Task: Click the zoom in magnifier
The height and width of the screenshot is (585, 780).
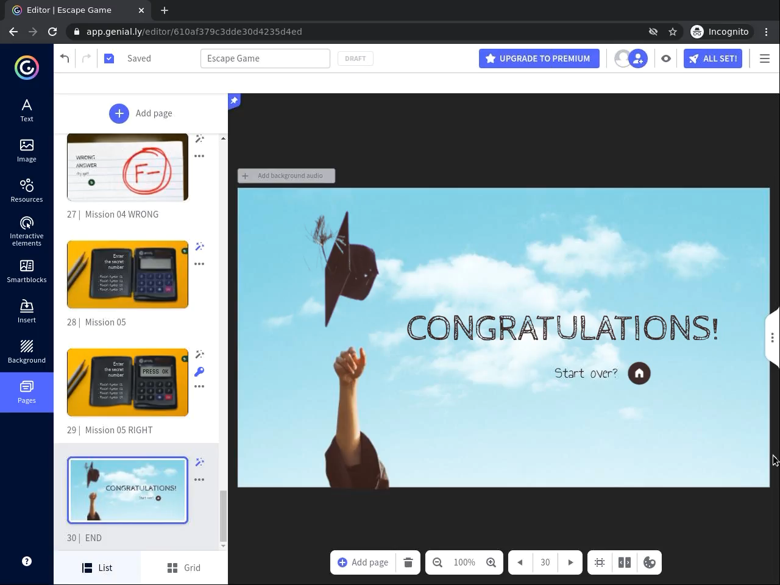Action: pyautogui.click(x=491, y=562)
